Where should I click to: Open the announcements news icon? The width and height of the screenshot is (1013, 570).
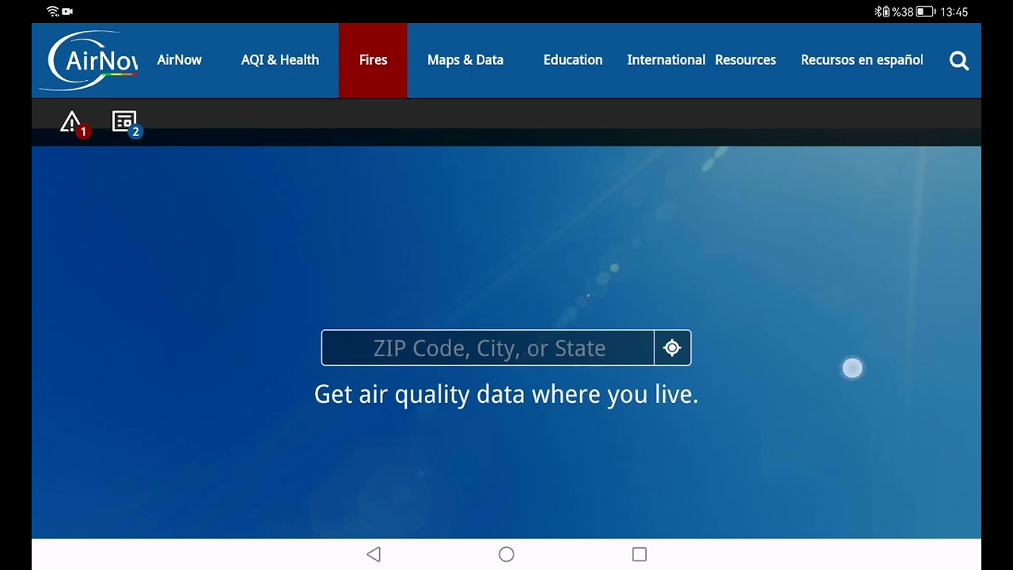pyautogui.click(x=124, y=122)
